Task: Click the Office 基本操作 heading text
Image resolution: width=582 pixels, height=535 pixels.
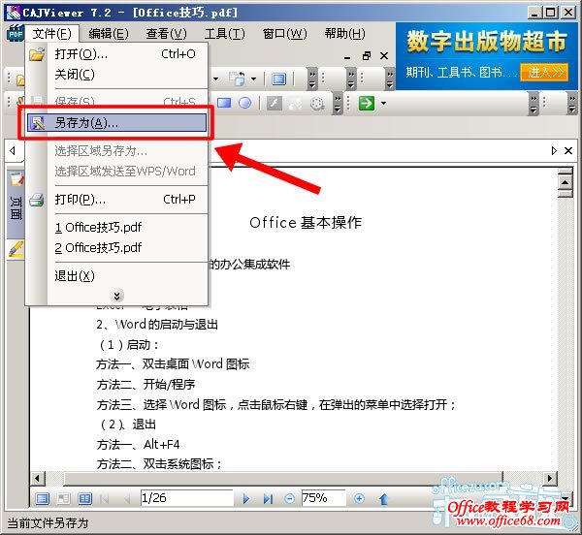Action: (x=306, y=223)
